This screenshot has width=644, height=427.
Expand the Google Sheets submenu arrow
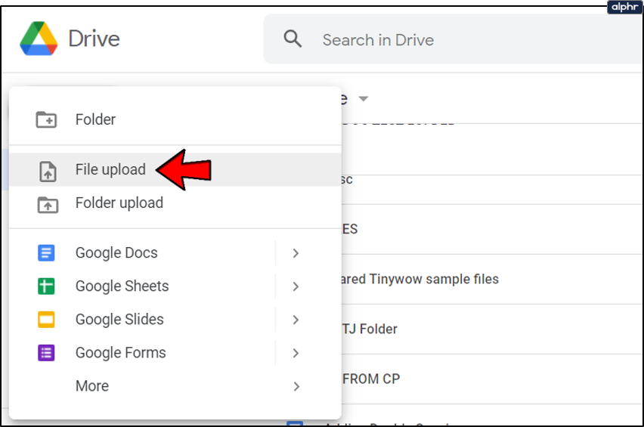pos(296,286)
